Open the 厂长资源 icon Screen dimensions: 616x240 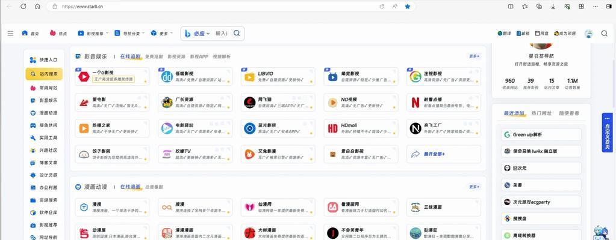(x=167, y=103)
